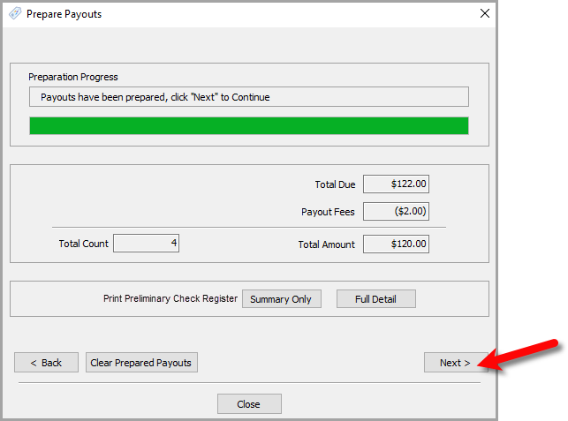The image size is (568, 421).
Task: Click the 'Total Due' label
Action: pos(335,184)
